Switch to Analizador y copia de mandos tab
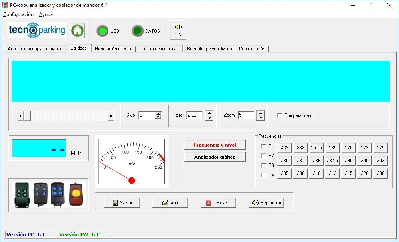Screen dimensions: 399x242 [x=36, y=48]
